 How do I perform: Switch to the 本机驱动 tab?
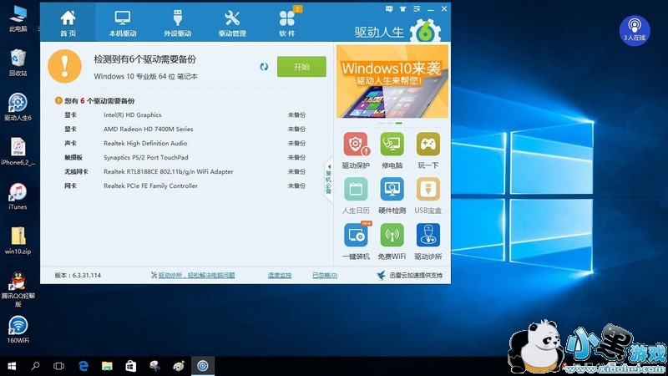coord(123,23)
